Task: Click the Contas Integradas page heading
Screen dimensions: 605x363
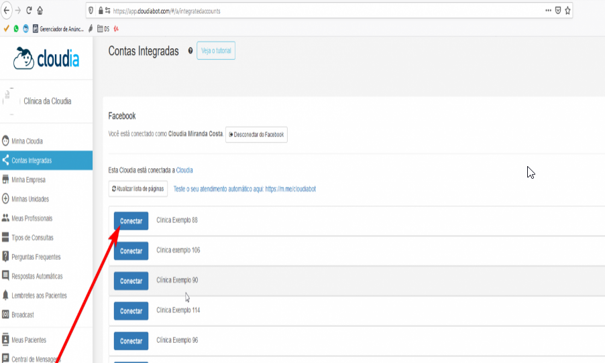Action: tap(144, 51)
